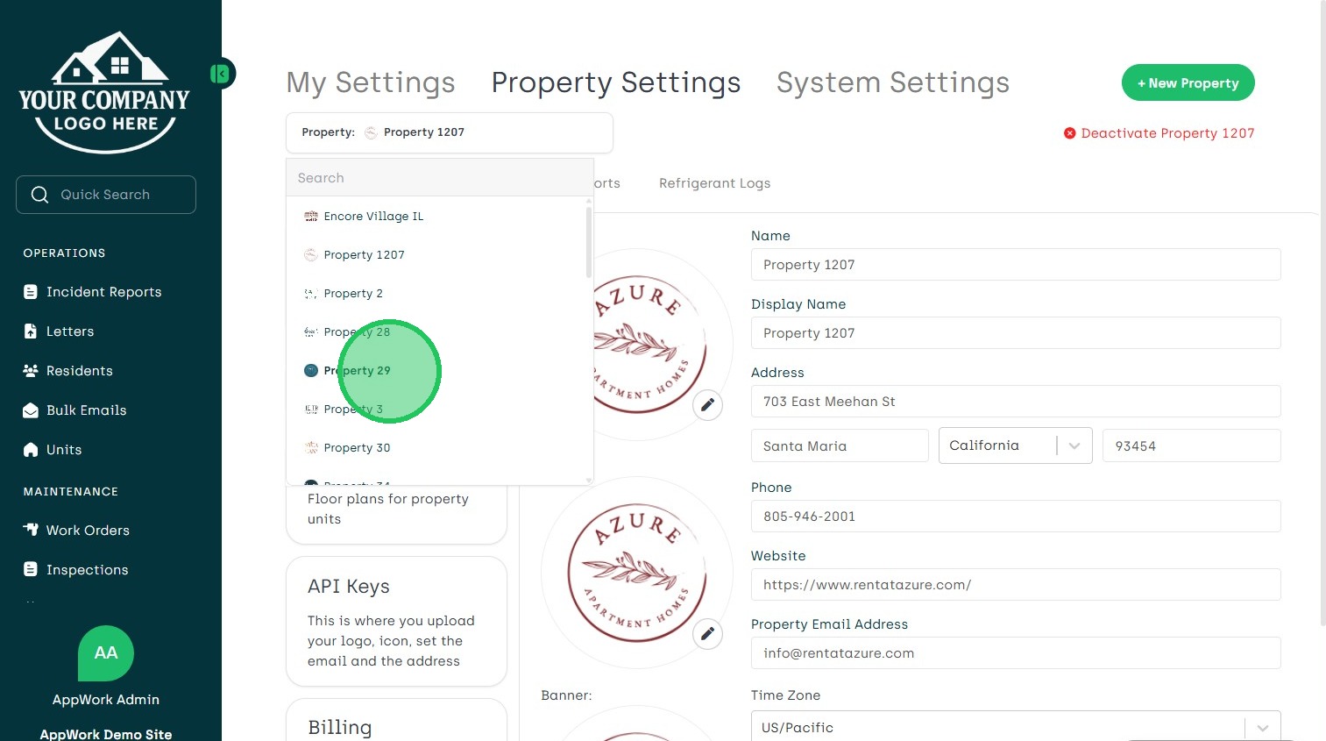This screenshot has width=1326, height=741.
Task: Click the Units home icon in sidebar
Action: coord(31,450)
